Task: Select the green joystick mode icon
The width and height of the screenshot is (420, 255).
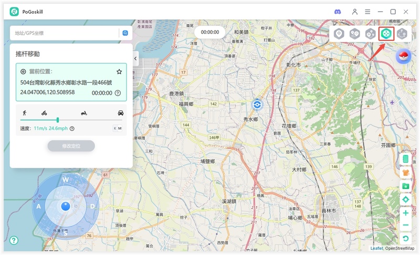Action: pos(386,34)
